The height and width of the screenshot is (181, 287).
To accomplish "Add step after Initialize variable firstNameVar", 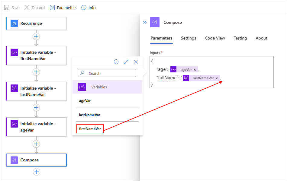I will point(36,72).
